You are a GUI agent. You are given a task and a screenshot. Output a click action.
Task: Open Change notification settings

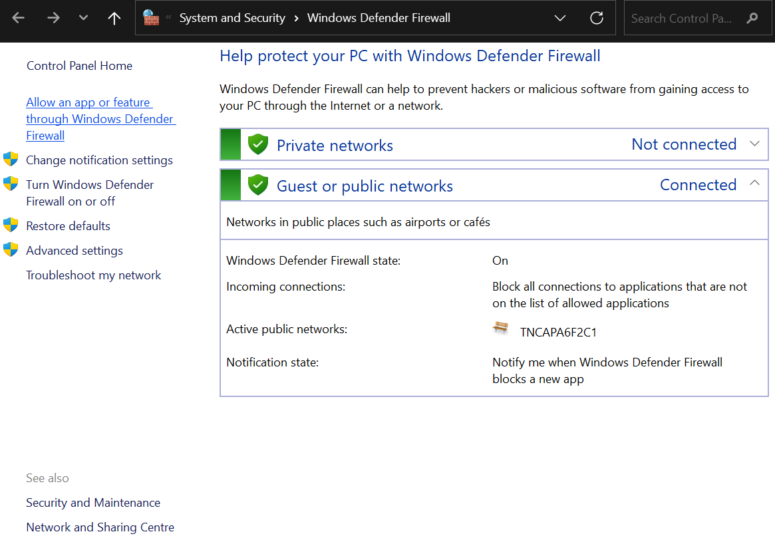(x=99, y=160)
